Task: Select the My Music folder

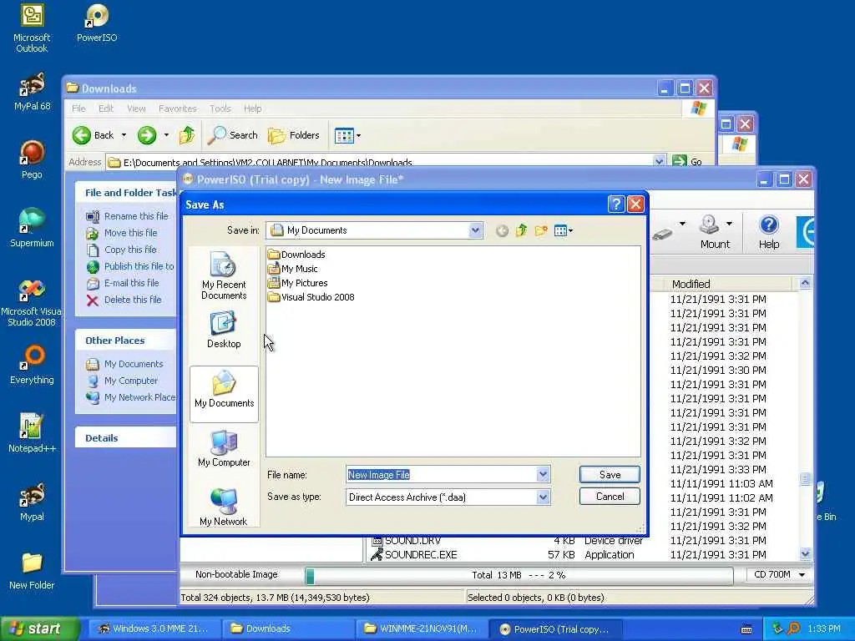Action: tap(292, 269)
